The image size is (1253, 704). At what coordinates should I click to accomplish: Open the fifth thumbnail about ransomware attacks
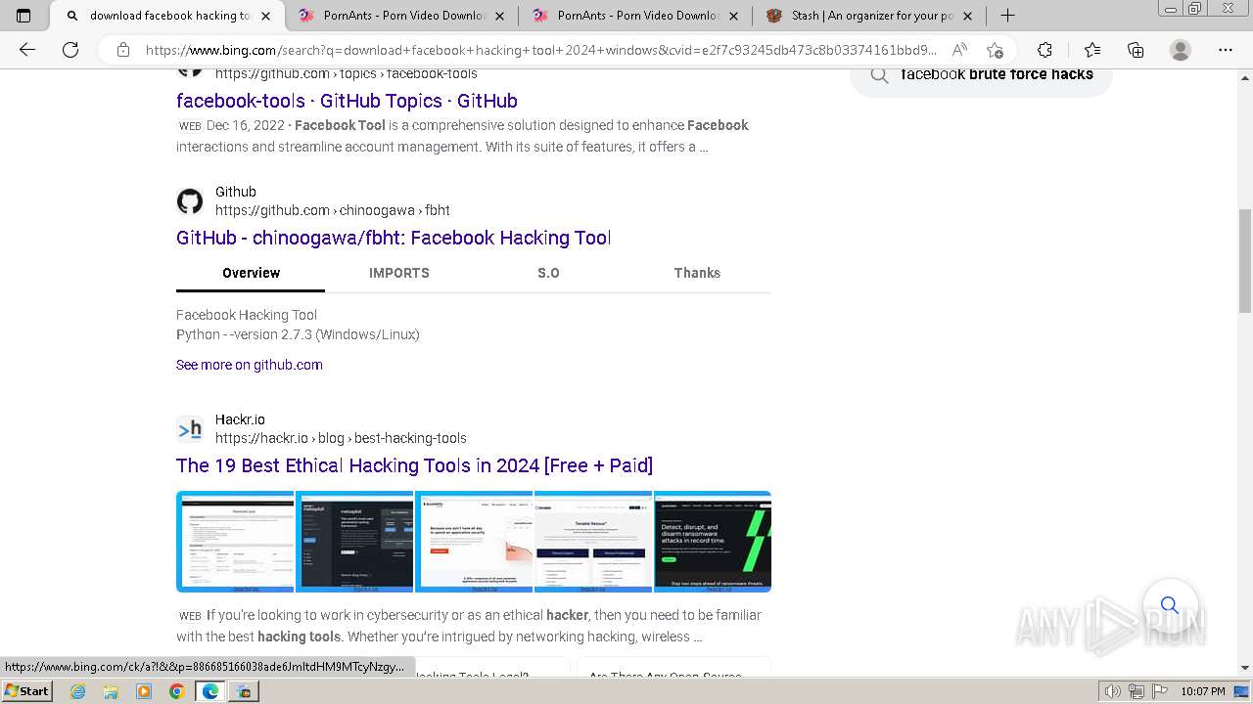point(713,542)
